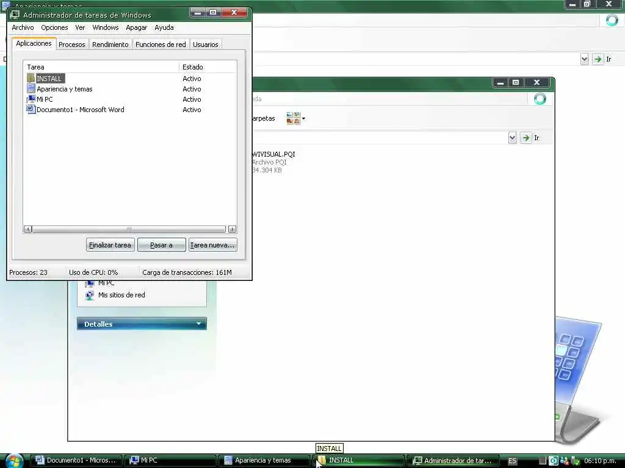Sort tasks by the Tarea column header
Screen dimensions: 625x468
(101, 67)
